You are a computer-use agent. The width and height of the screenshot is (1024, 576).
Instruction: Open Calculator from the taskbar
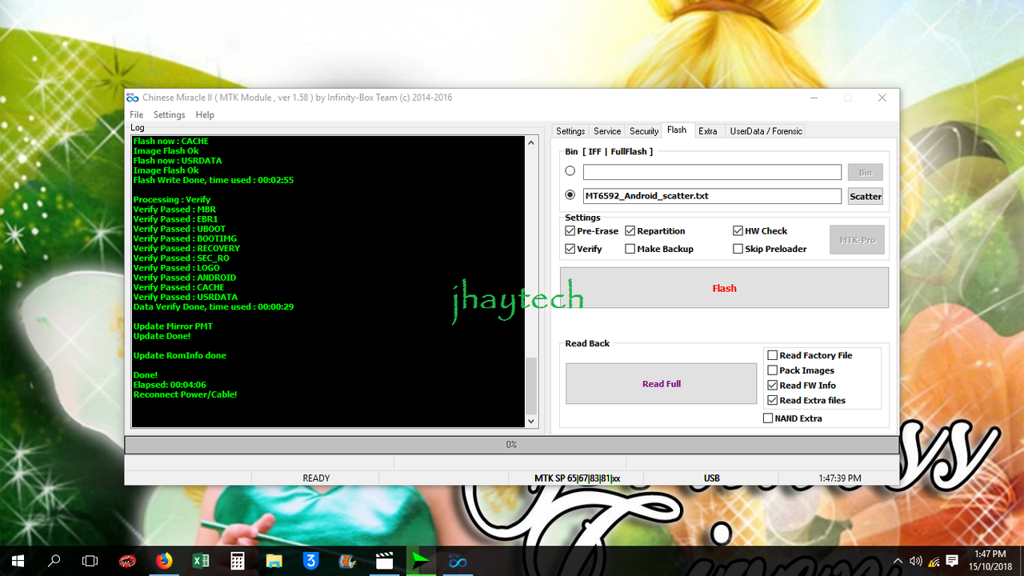(x=238, y=561)
